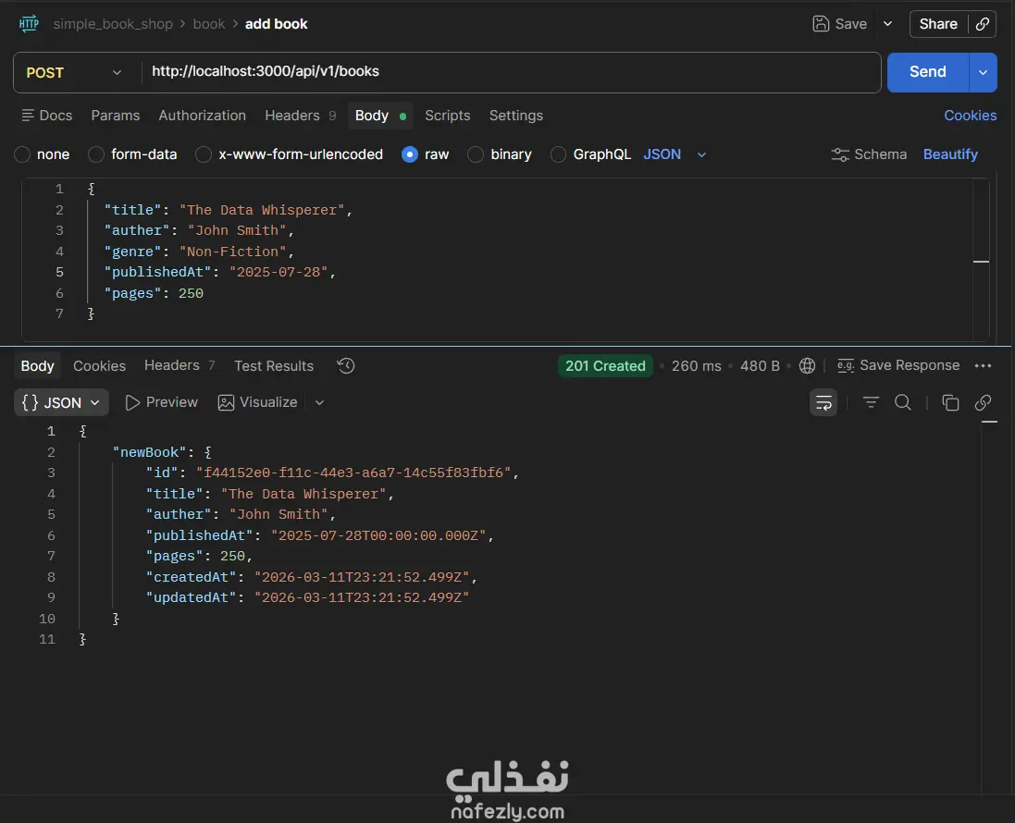1015x823 pixels.
Task: Click the response link icon
Action: tap(984, 402)
